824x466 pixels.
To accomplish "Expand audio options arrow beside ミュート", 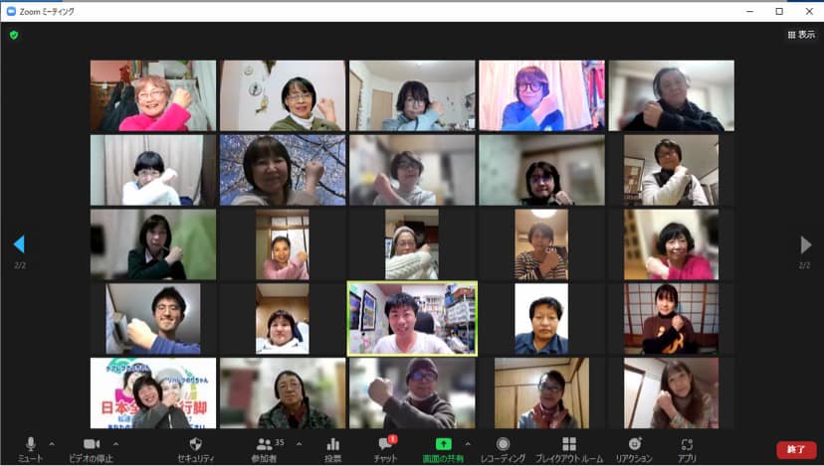I will point(52,443).
